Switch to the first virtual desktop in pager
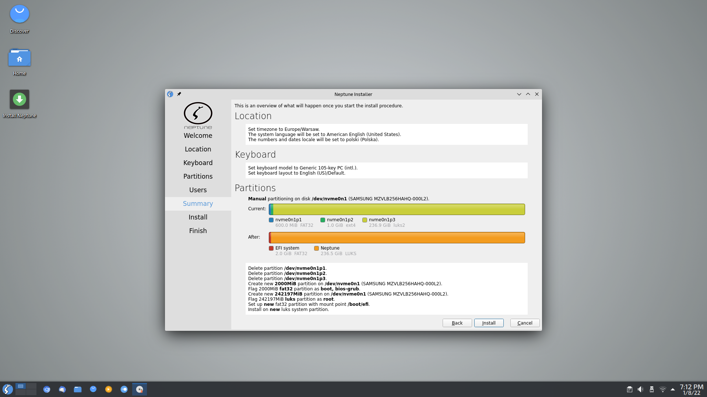 (21, 386)
